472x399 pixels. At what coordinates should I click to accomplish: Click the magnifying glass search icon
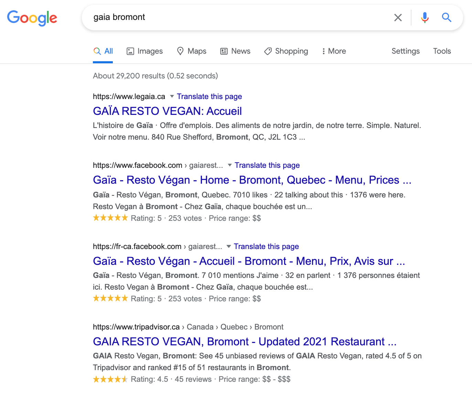[x=446, y=17]
